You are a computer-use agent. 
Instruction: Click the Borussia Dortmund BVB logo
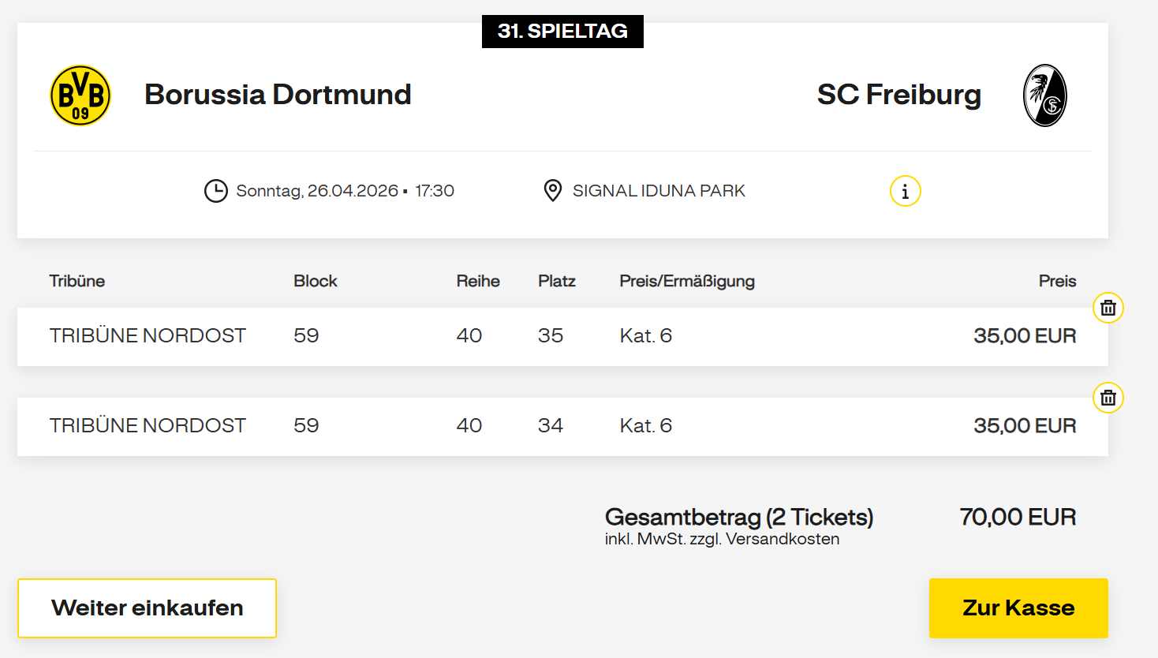click(x=80, y=95)
